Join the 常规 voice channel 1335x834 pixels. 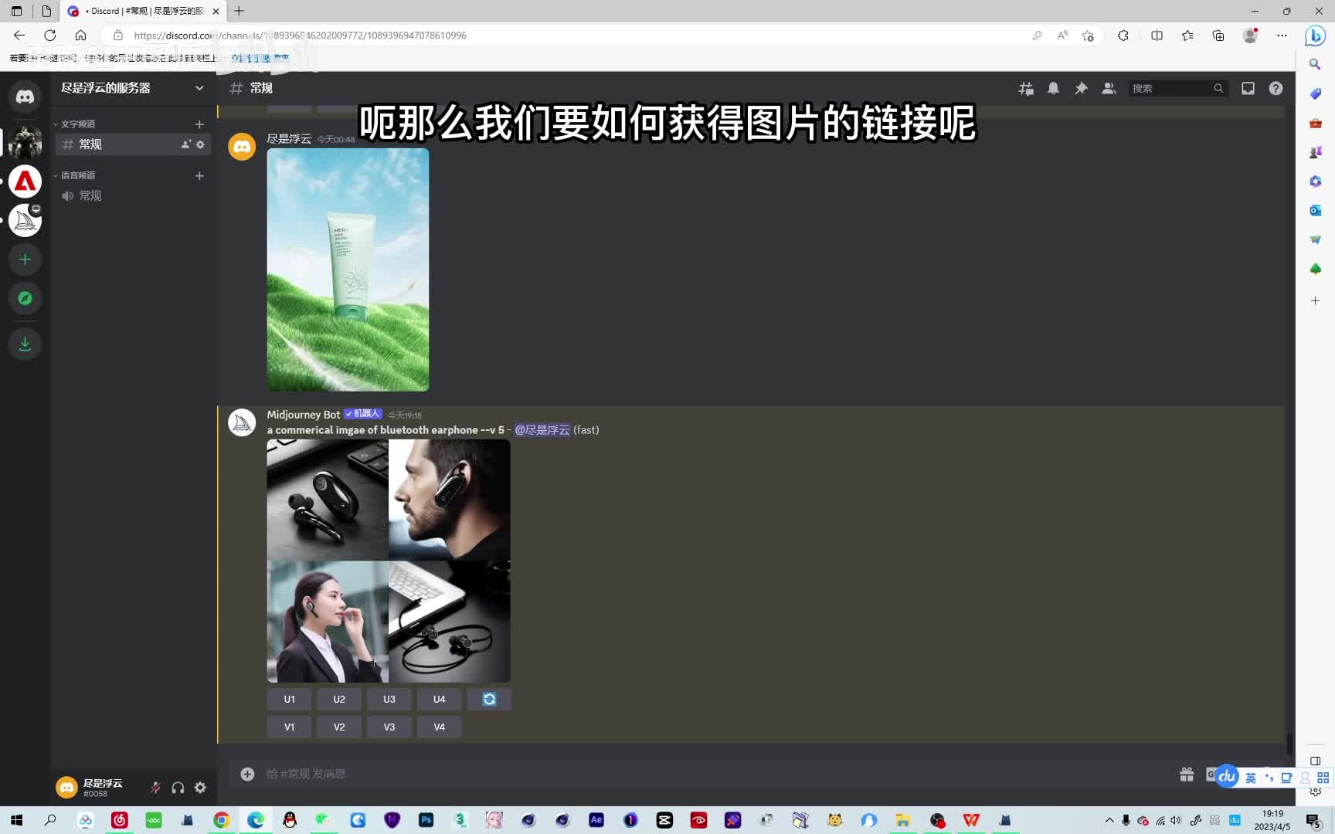[90, 196]
